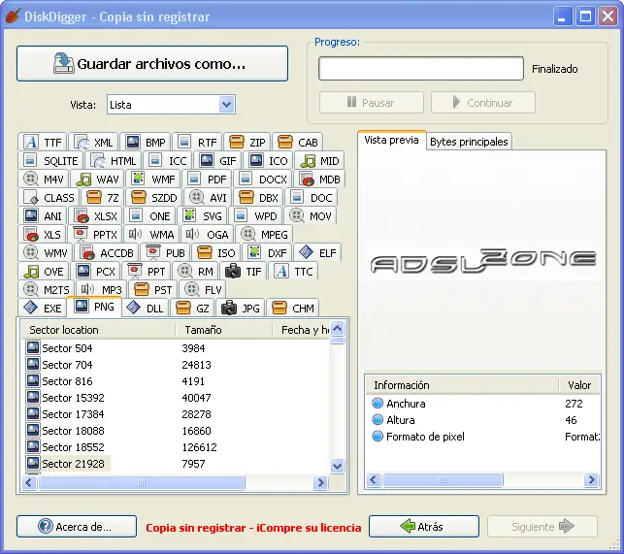Click the MDB database icon
Image resolution: width=624 pixels, height=554 pixels.
(x=307, y=179)
